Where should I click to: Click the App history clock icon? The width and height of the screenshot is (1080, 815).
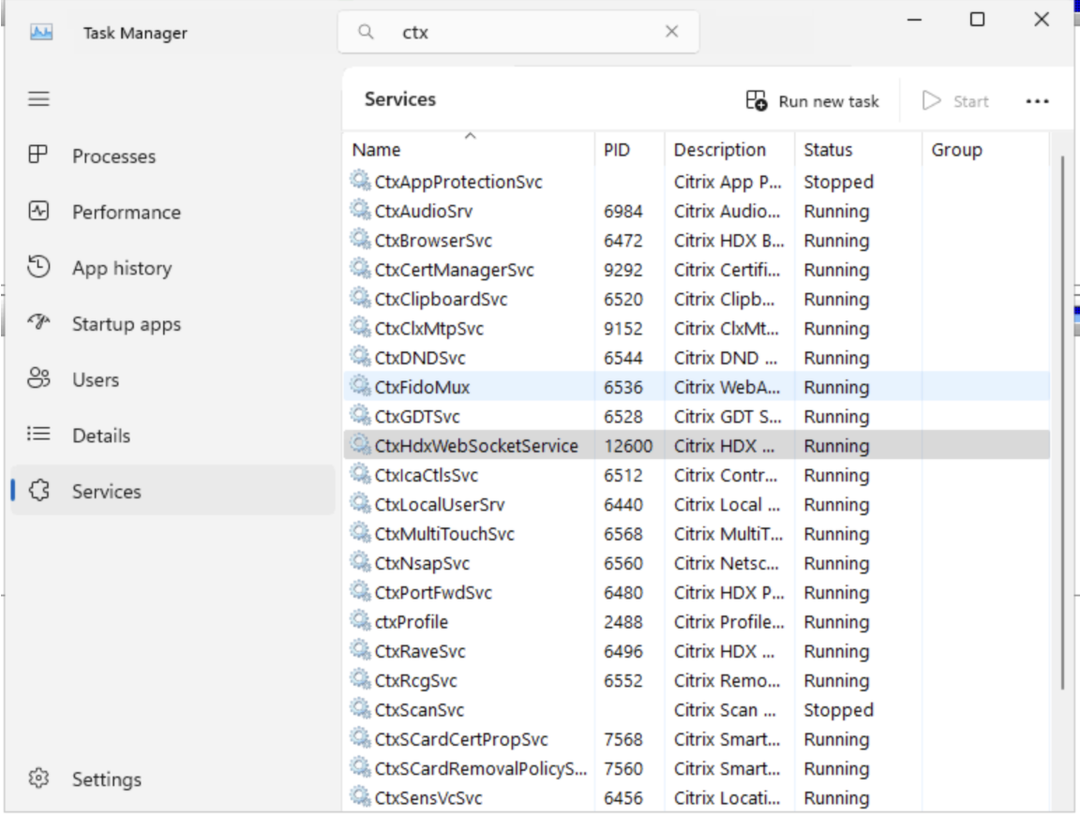pyautogui.click(x=38, y=266)
